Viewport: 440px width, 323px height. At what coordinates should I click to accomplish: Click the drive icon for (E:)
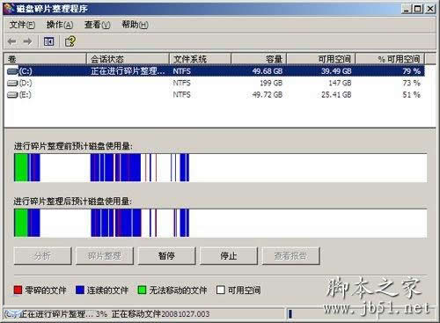[x=12, y=95]
